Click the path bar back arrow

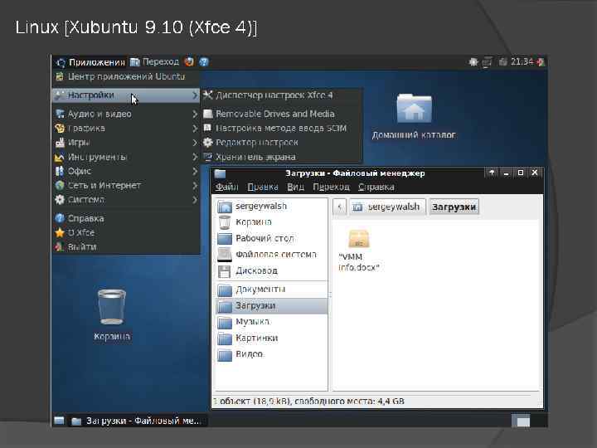point(340,207)
